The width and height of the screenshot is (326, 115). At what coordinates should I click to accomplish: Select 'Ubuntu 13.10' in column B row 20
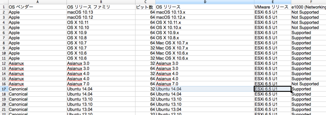pos(101,104)
